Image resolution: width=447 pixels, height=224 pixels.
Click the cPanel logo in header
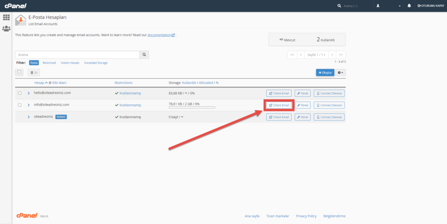(15, 6)
